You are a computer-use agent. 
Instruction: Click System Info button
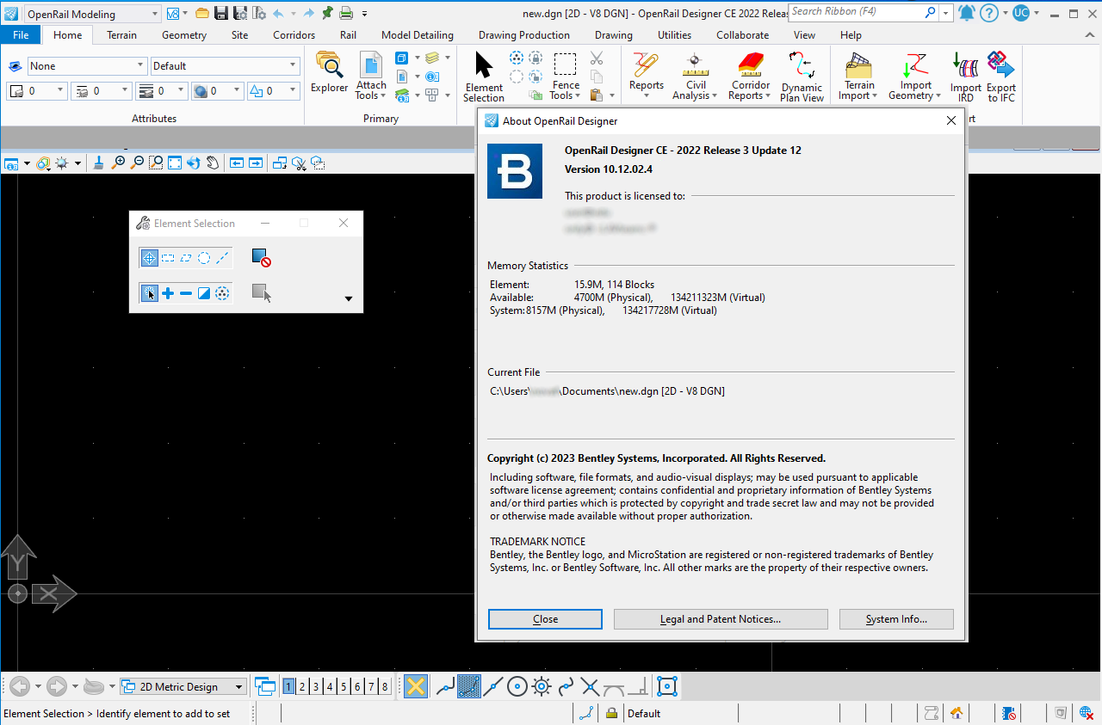(896, 619)
